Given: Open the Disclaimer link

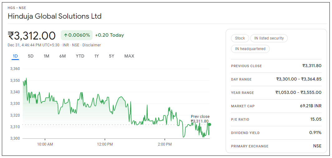Looking at the screenshot, I should (x=92, y=45).
